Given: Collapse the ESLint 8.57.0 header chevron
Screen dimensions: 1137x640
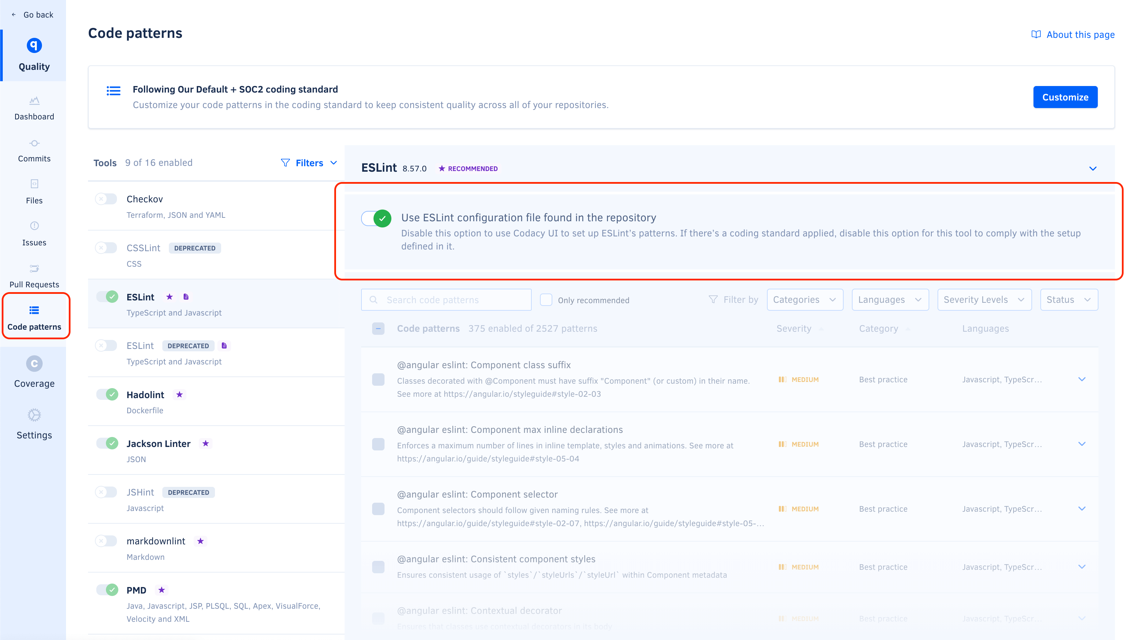Looking at the screenshot, I should [1093, 168].
